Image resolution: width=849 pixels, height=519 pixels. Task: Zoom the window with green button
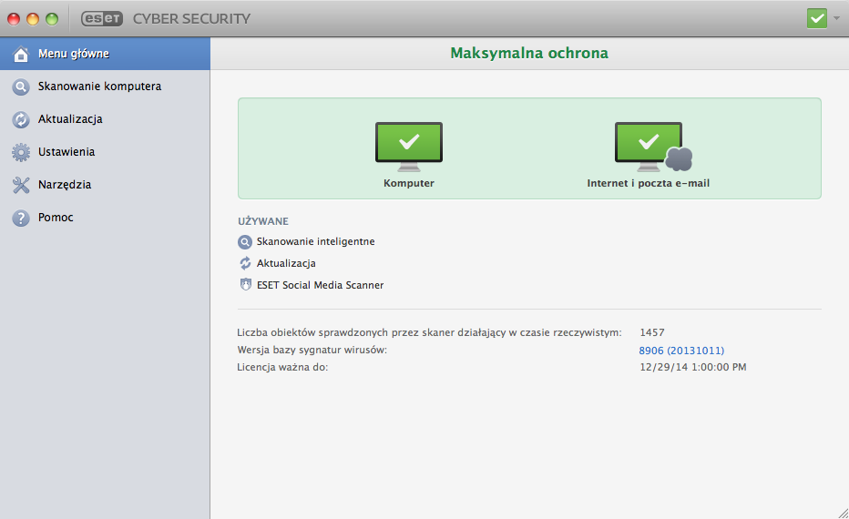52,19
